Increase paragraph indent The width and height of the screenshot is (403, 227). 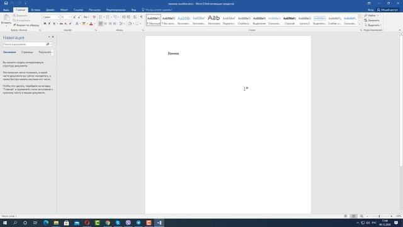pyautogui.click(x=128, y=17)
